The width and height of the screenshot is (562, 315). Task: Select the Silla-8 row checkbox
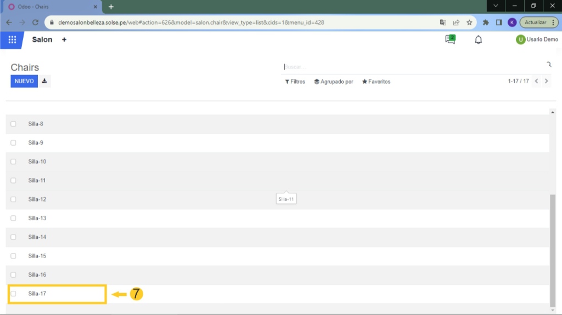click(14, 124)
